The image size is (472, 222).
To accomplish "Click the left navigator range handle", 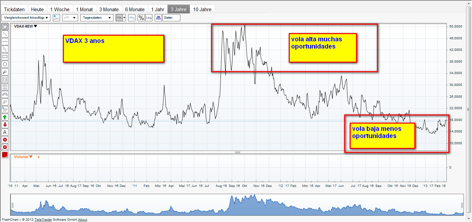I will coord(12,205).
